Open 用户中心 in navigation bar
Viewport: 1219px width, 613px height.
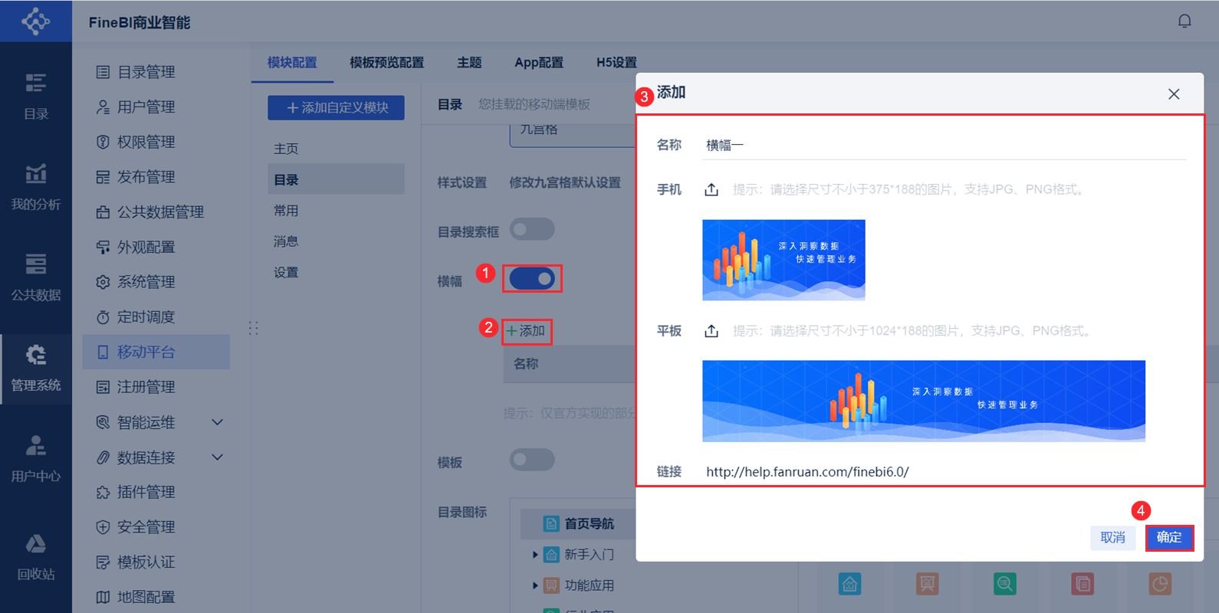(36, 458)
